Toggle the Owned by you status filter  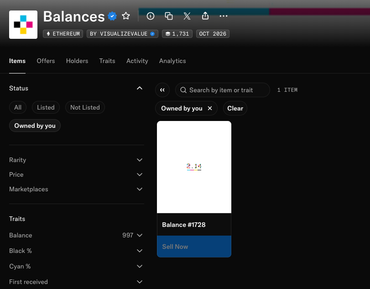click(35, 126)
